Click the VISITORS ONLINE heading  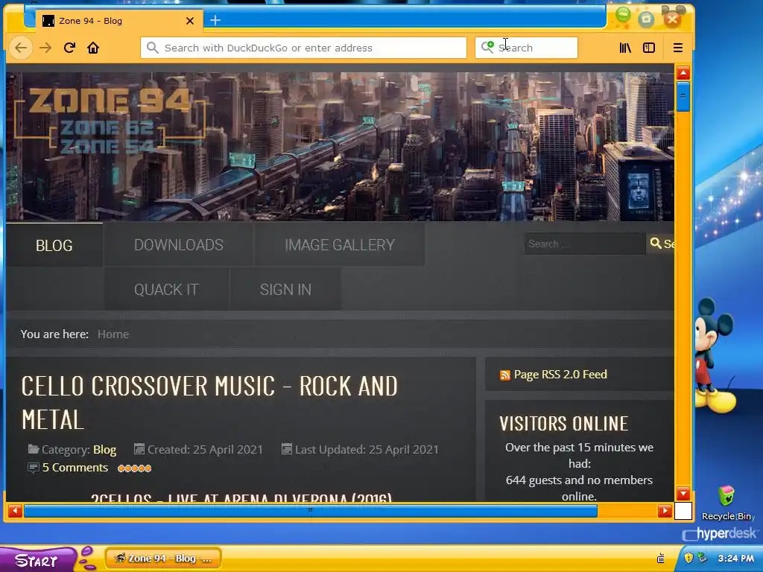coord(564,424)
